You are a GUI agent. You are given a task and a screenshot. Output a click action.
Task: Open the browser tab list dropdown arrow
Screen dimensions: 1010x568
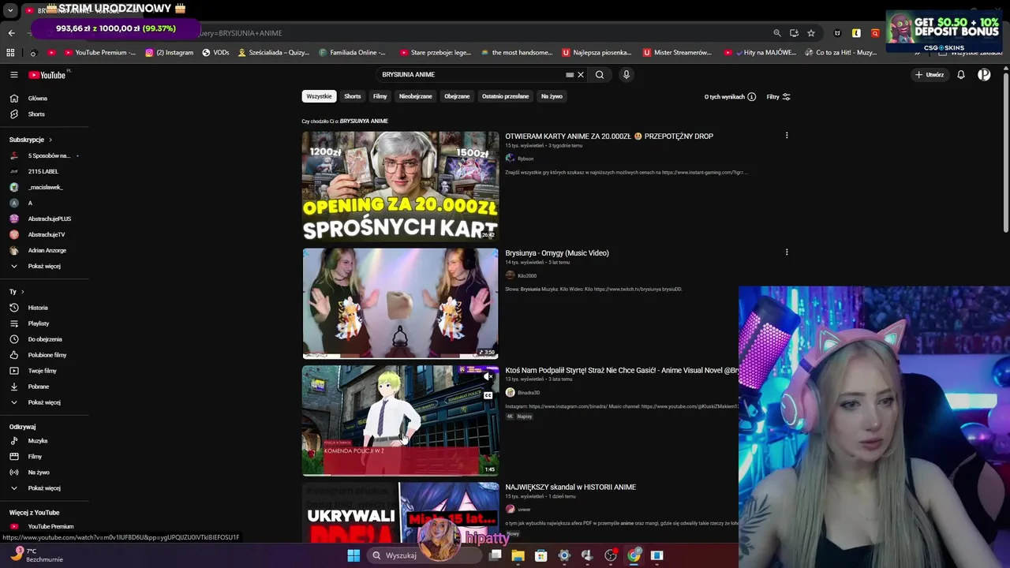(x=10, y=11)
